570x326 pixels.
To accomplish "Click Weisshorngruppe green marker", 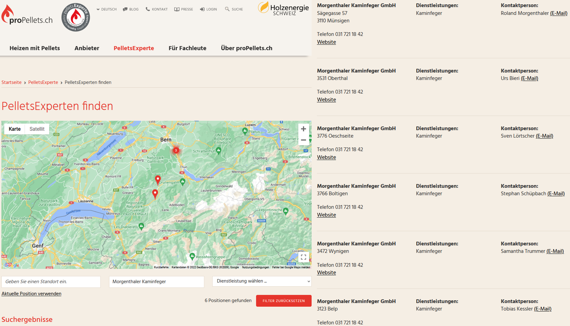I will point(192,256).
